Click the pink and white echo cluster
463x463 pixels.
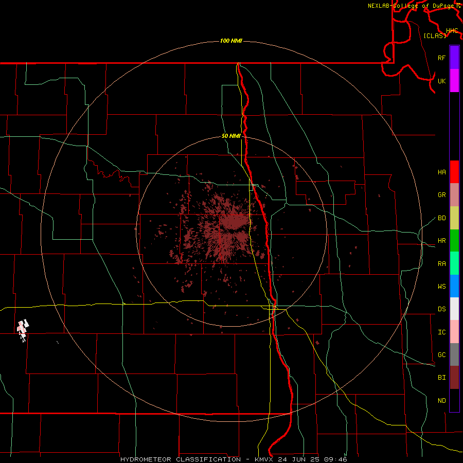click(x=23, y=330)
